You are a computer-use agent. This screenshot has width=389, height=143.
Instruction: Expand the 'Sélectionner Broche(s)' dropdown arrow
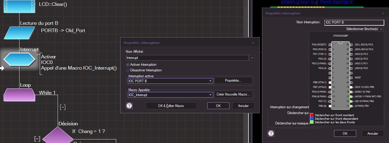[381, 29]
